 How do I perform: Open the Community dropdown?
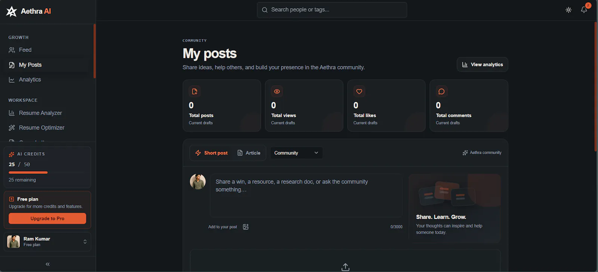coord(296,153)
